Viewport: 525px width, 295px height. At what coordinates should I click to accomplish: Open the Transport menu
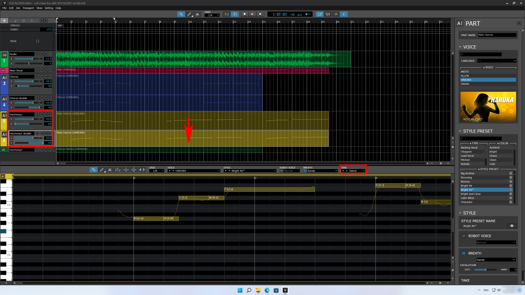[28, 8]
